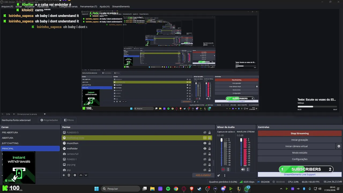Viewport: 343px width, 193px height.
Task: Hide the midfielder source
Action: (x=205, y=149)
